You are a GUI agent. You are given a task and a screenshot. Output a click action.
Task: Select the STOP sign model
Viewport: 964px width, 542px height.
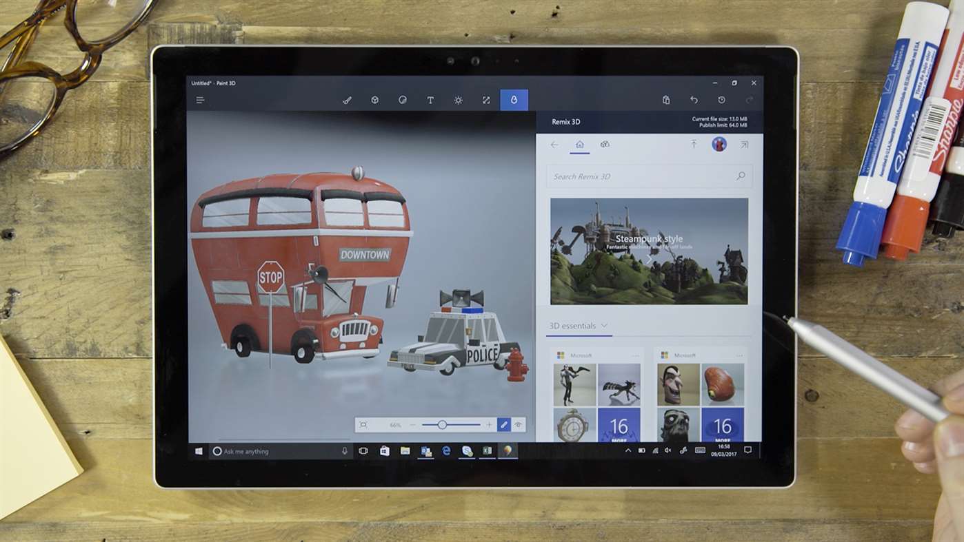click(x=270, y=277)
